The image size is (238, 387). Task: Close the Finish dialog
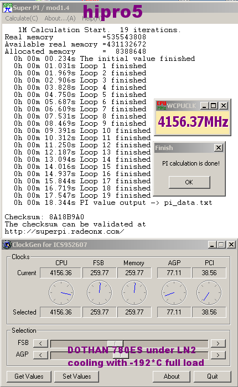(219, 148)
